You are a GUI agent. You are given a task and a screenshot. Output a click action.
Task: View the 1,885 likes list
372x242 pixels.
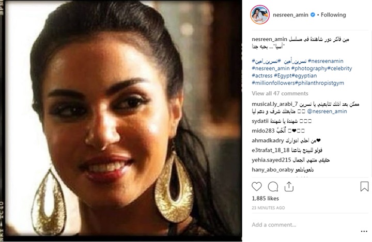265,198
